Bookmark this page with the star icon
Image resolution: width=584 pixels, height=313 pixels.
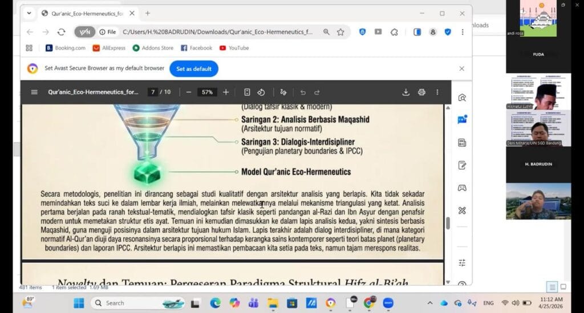[x=340, y=32]
